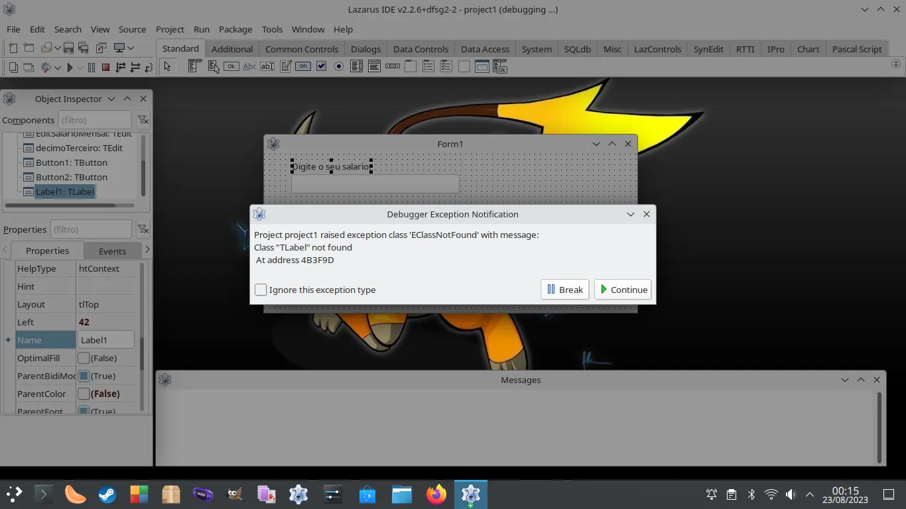This screenshot has width=906, height=509.
Task: Click the Continue button
Action: click(623, 290)
